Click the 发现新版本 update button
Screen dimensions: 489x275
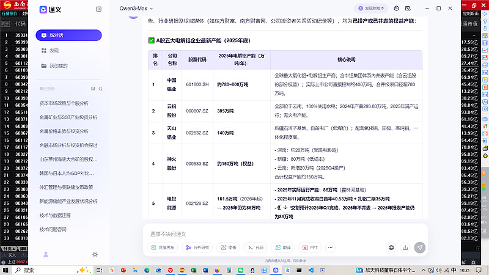tap(371, 9)
